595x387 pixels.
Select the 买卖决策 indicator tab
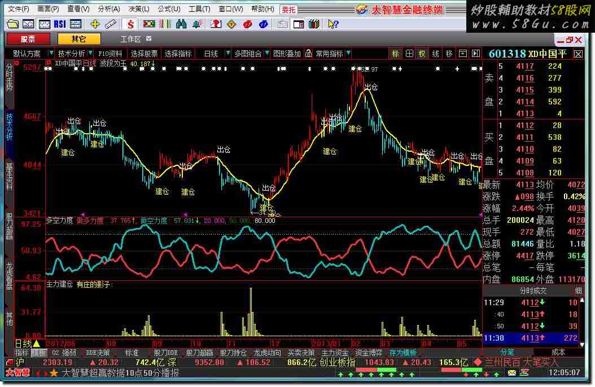click(301, 353)
